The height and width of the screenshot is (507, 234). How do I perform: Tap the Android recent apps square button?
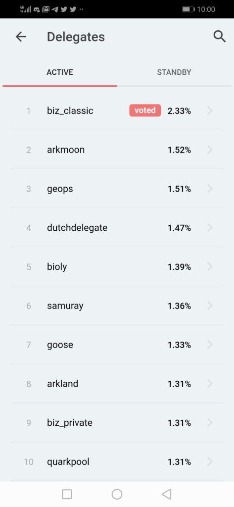[67, 494]
